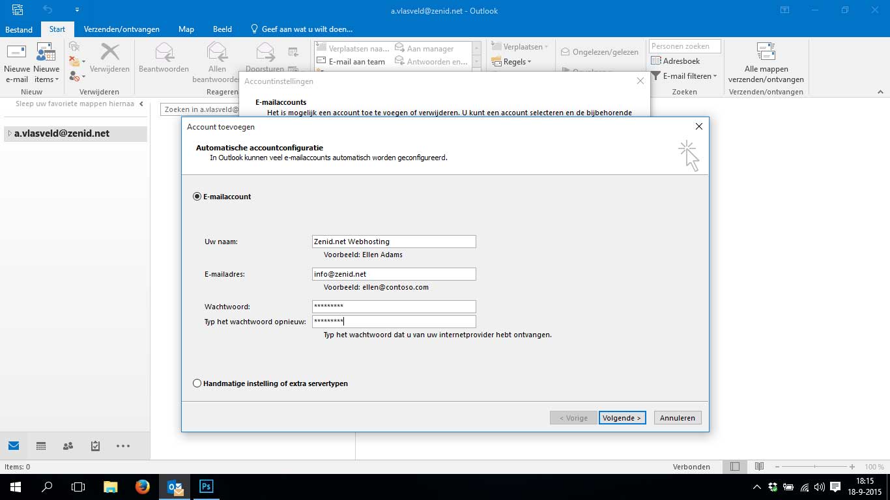Switch to Calendar view icon
This screenshot has width=890, height=500.
tap(41, 446)
